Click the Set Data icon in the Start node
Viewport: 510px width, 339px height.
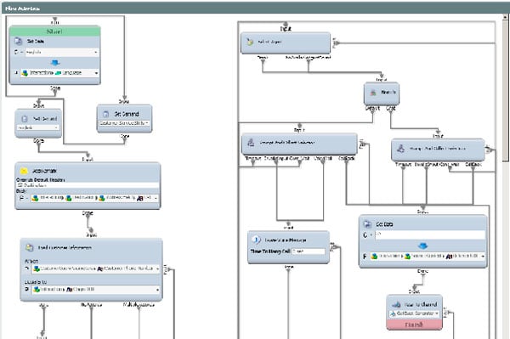point(18,42)
